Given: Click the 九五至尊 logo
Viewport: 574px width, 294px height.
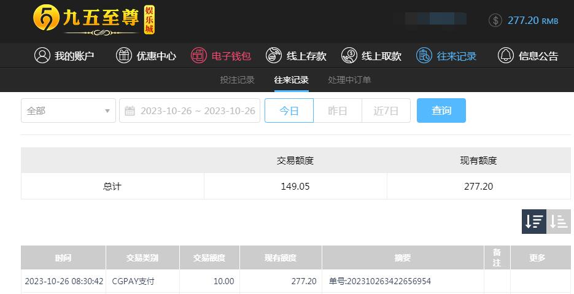Looking at the screenshot, I should (94, 20).
